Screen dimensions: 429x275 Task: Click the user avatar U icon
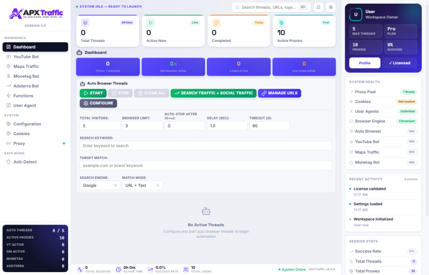coord(356,14)
